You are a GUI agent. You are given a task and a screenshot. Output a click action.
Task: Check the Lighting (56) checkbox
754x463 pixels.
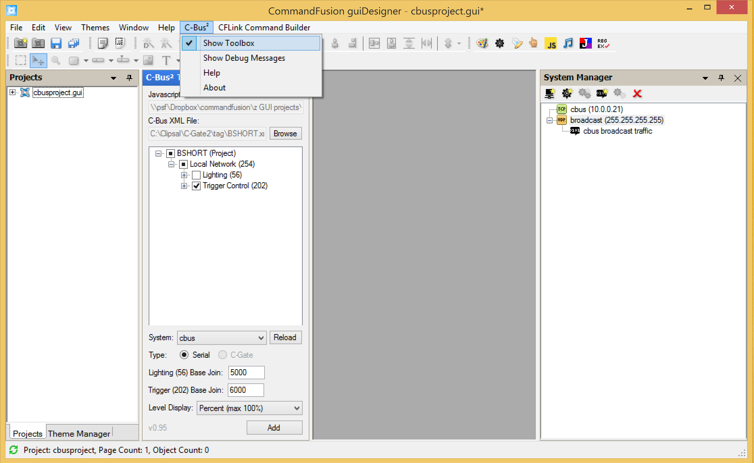point(196,175)
